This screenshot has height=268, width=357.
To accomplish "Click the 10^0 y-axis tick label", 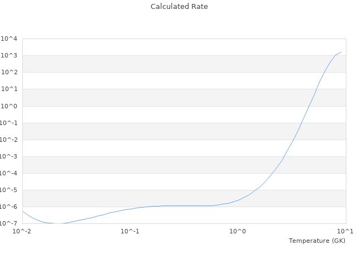I will coord(10,106).
